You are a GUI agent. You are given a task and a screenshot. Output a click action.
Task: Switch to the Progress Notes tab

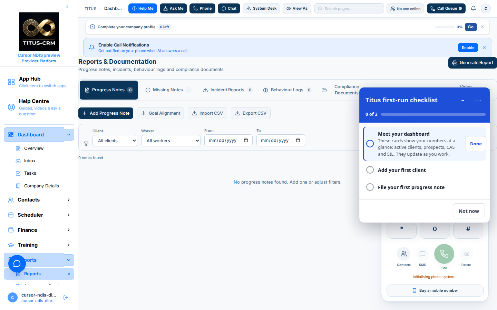point(109,90)
